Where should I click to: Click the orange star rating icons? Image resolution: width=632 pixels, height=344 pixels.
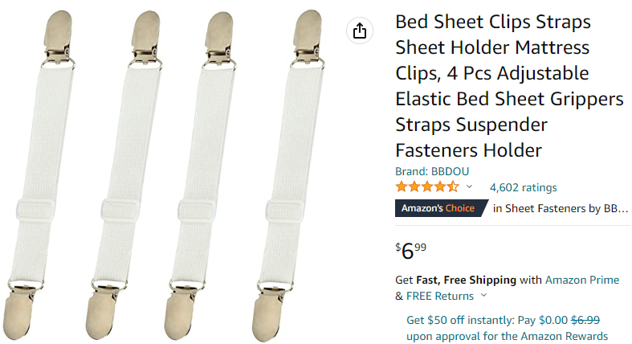pyautogui.click(x=427, y=186)
